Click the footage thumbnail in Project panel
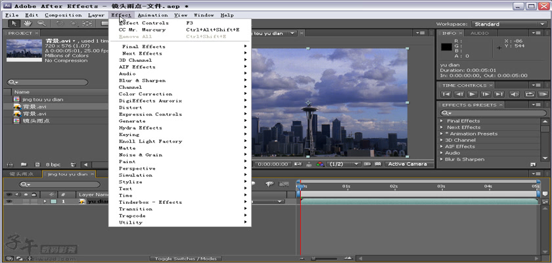This screenshot has width=552, height=263. coord(24,51)
